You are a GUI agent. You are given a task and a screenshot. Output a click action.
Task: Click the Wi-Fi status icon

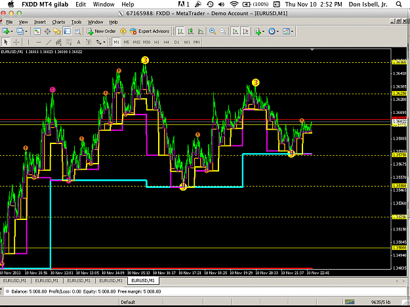pos(234,4)
